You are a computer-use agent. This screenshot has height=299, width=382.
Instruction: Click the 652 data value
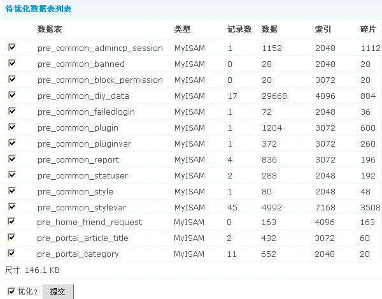[x=269, y=254]
